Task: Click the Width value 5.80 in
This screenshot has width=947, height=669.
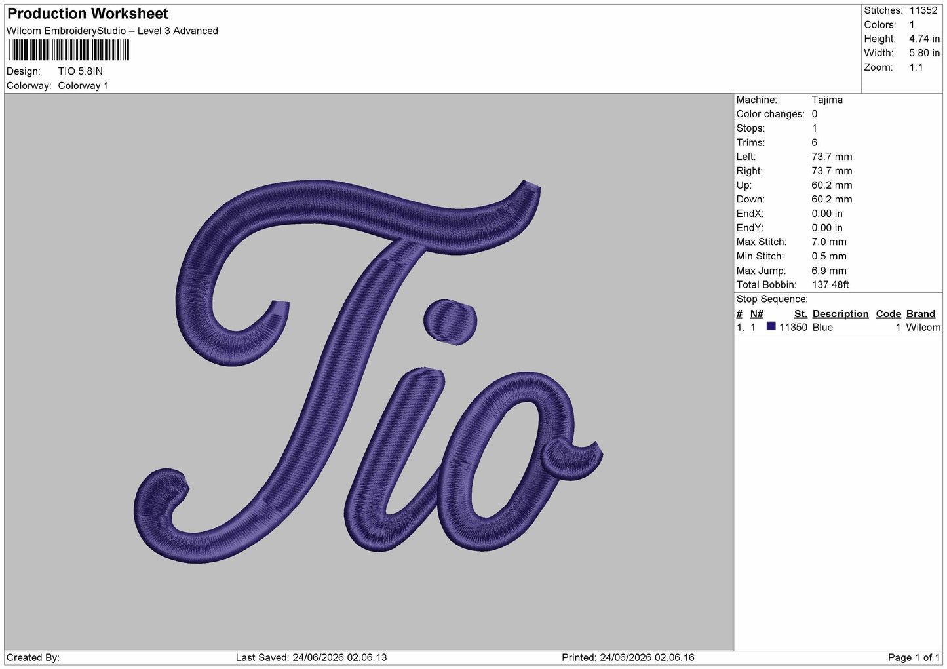Action: tap(924, 53)
